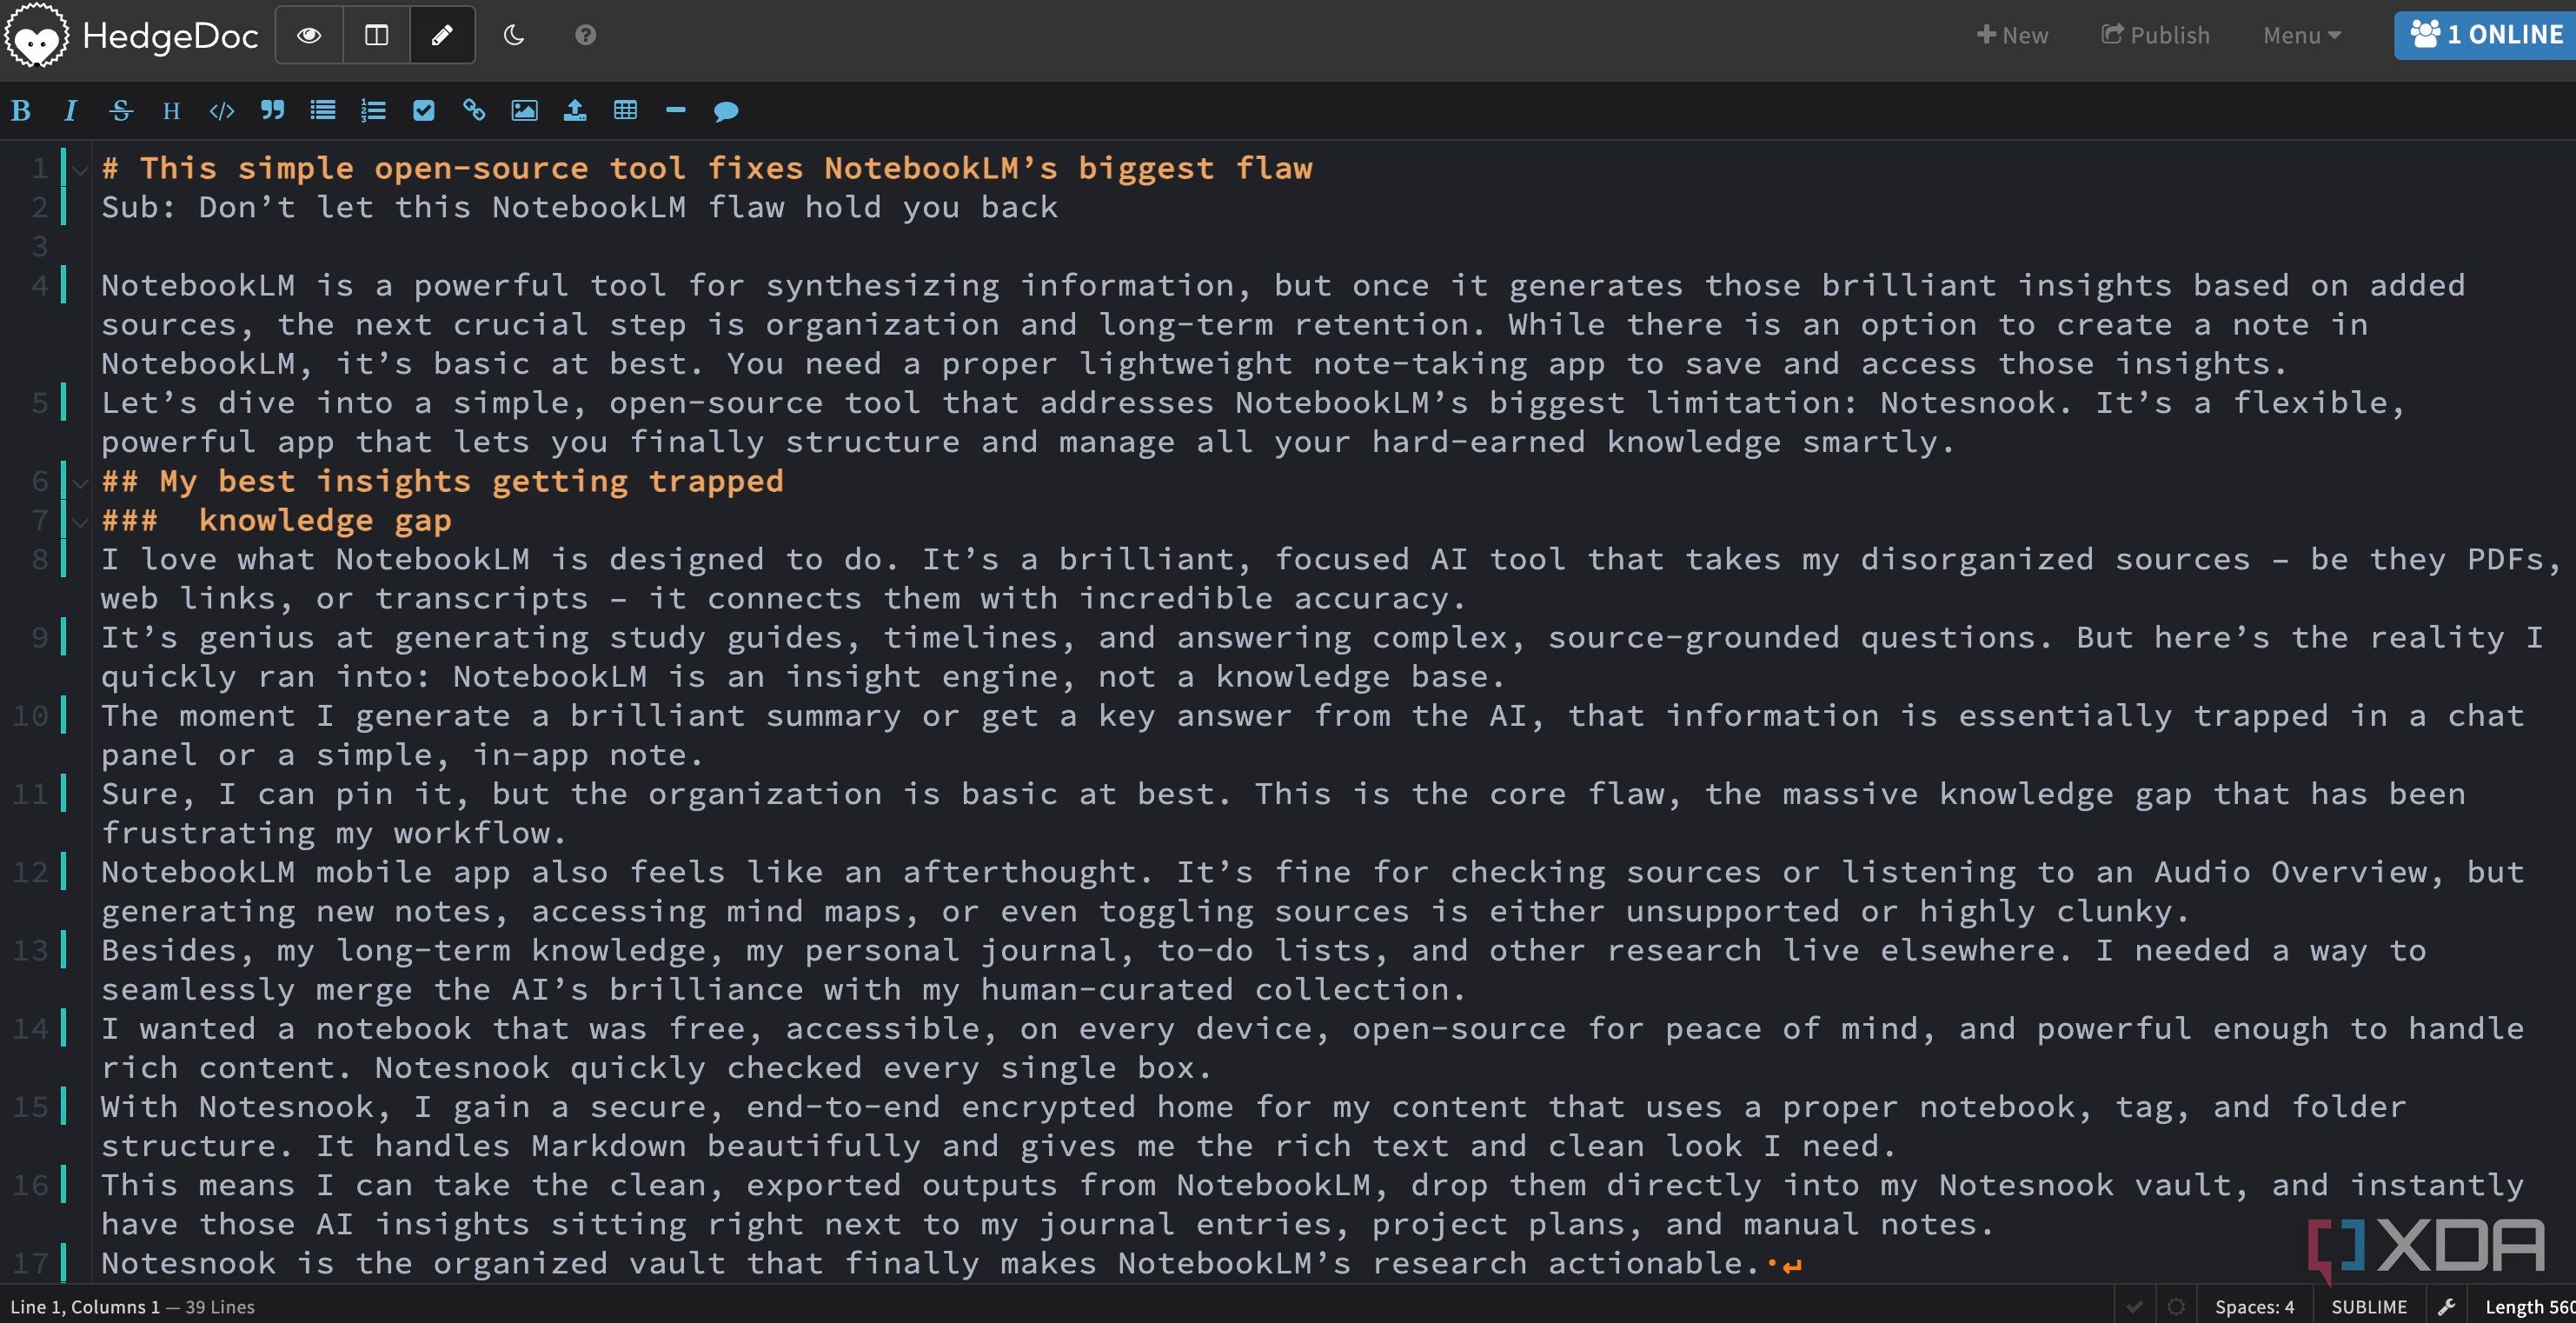
Task: Insert a link with the chain icon
Action: click(474, 111)
